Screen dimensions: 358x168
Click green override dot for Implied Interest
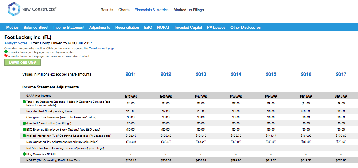pos(25,136)
